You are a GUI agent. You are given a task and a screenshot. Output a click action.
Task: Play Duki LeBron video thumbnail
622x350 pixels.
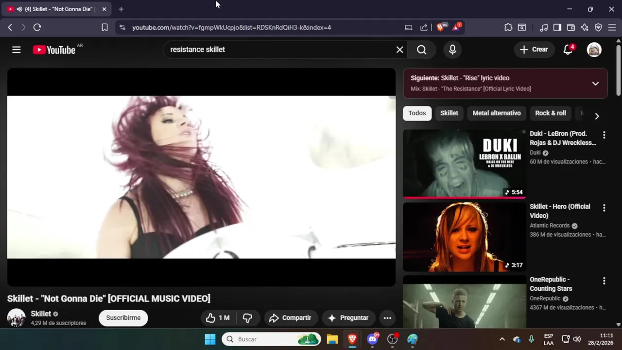point(464,163)
